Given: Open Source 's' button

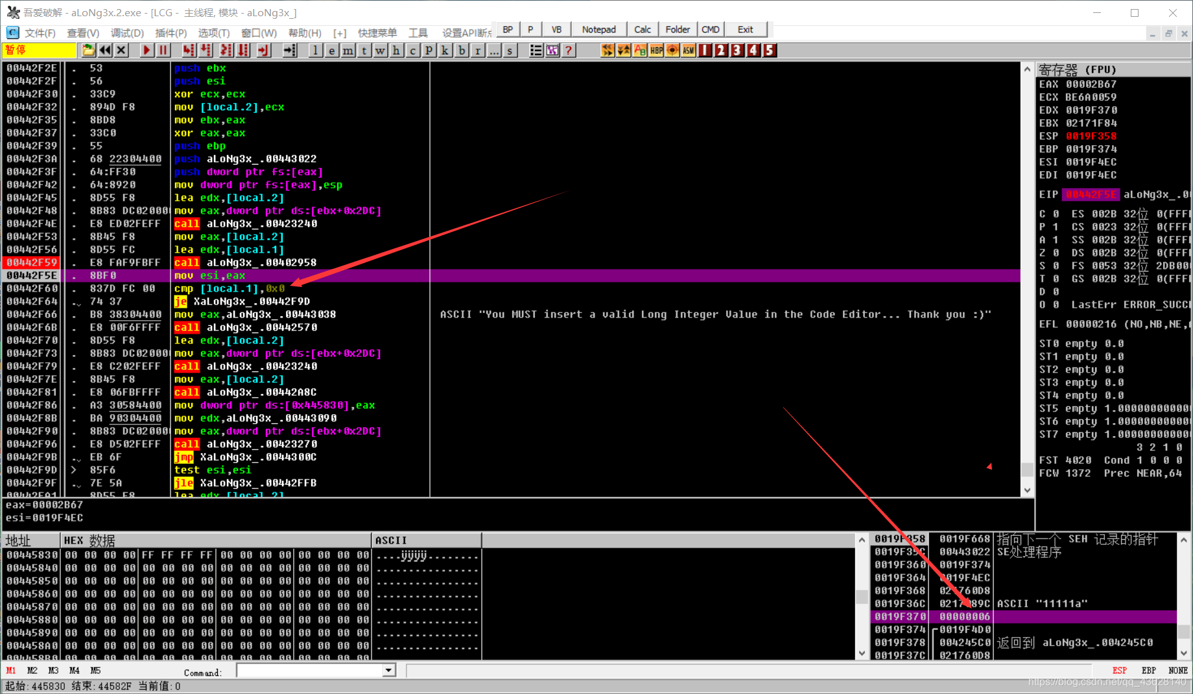Looking at the screenshot, I should click(510, 50).
